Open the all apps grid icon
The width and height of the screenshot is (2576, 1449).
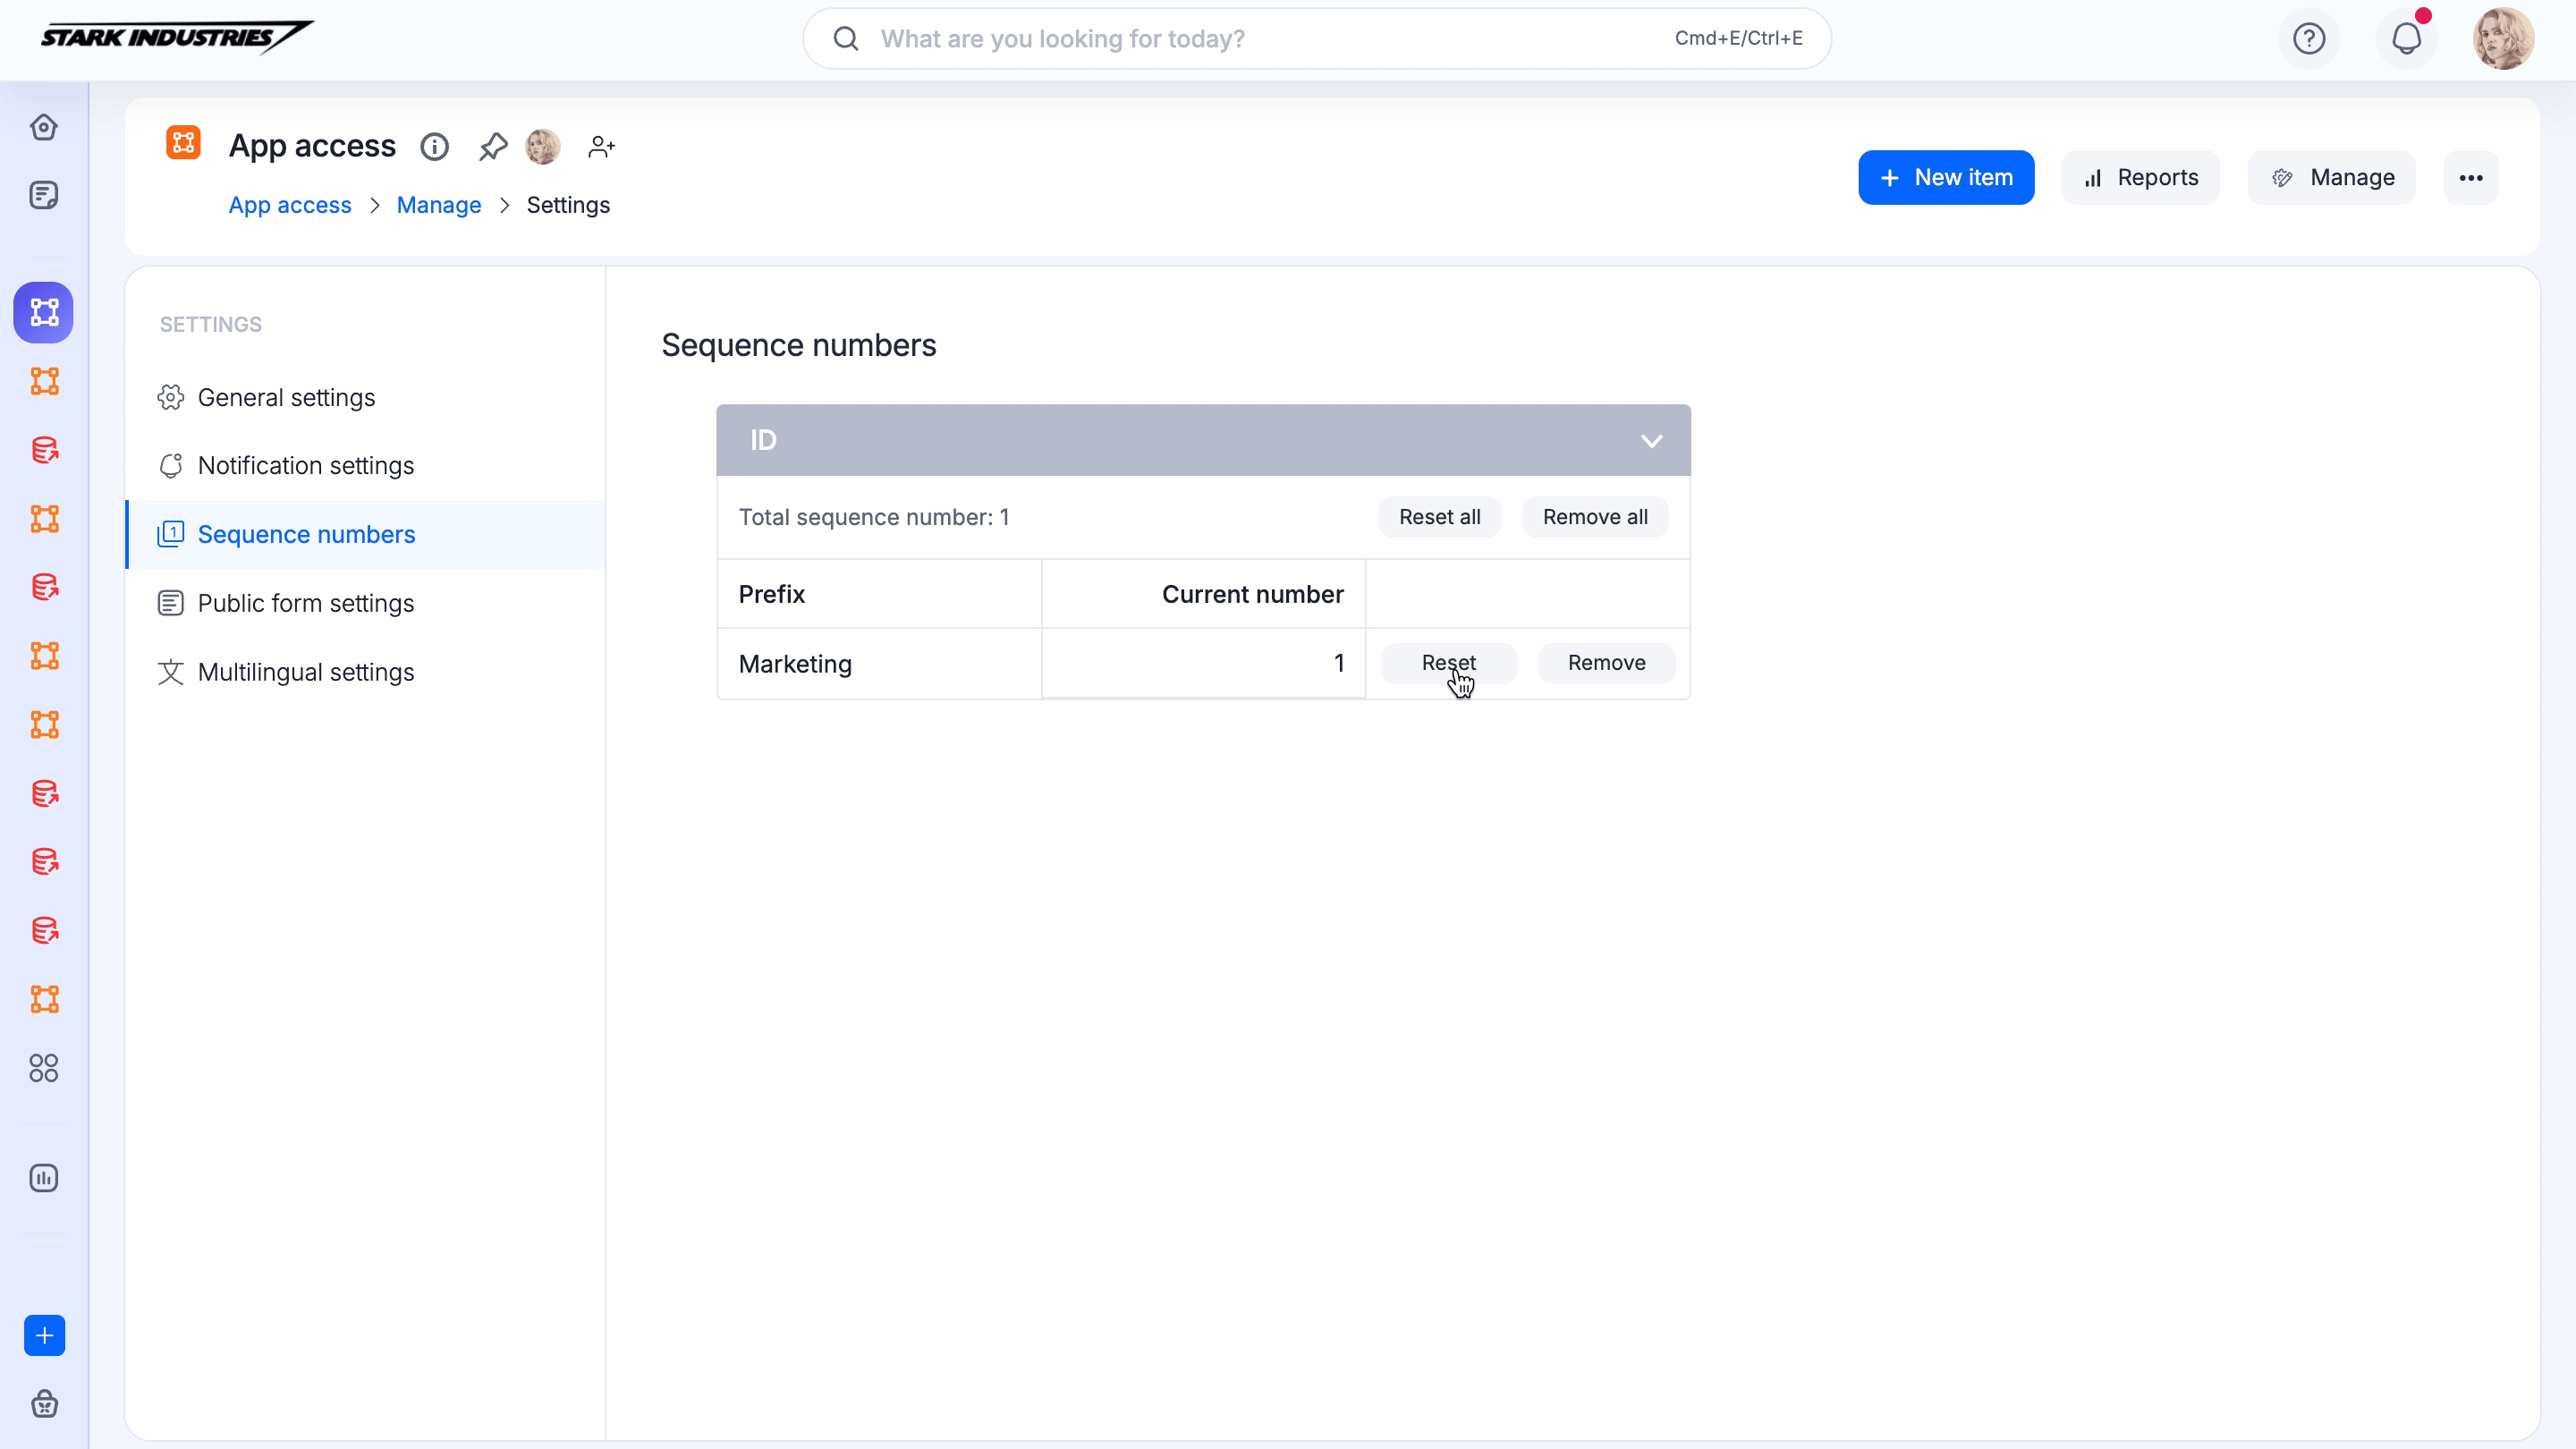point(44,1068)
